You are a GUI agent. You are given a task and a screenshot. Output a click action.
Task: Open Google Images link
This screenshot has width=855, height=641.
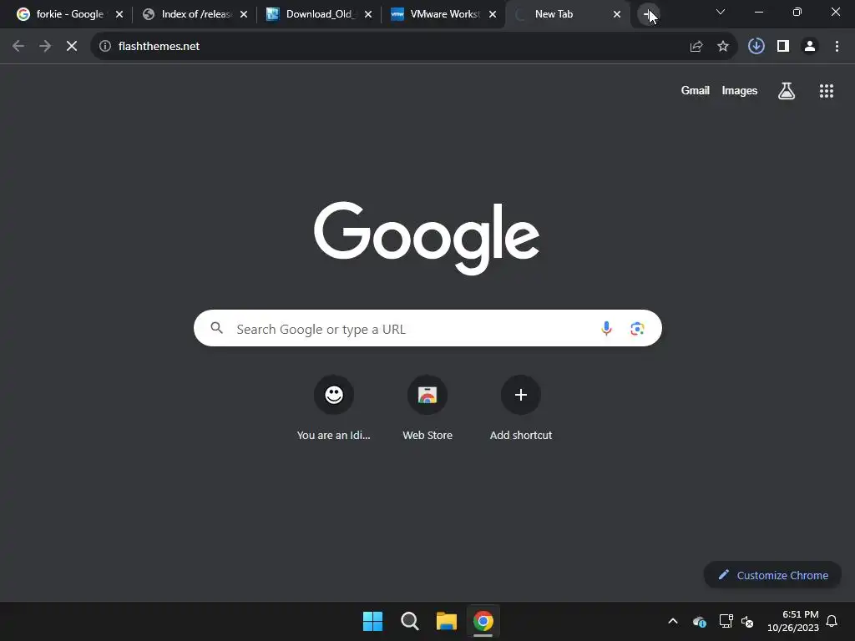[x=740, y=90]
